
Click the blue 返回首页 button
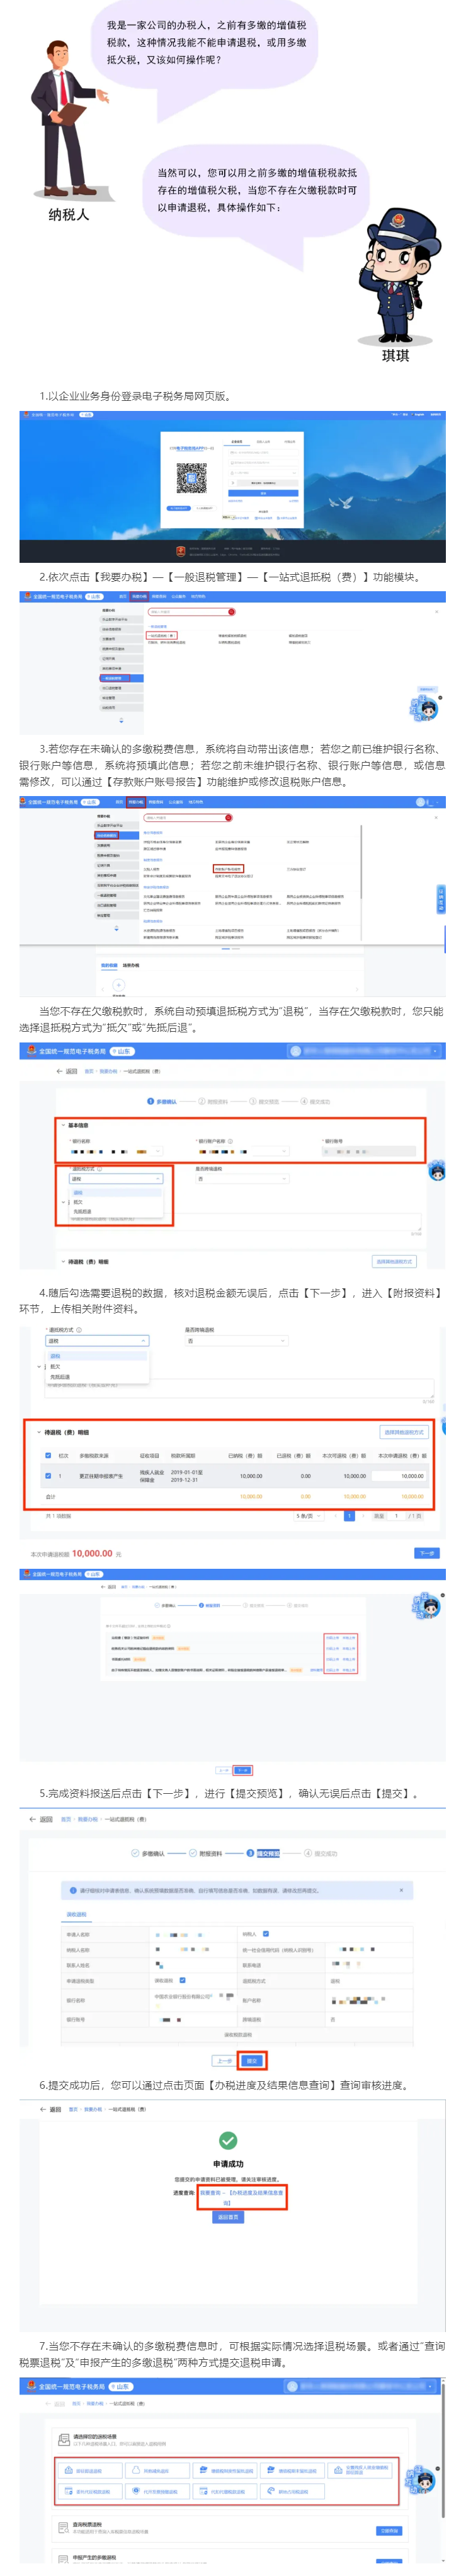click(228, 2216)
